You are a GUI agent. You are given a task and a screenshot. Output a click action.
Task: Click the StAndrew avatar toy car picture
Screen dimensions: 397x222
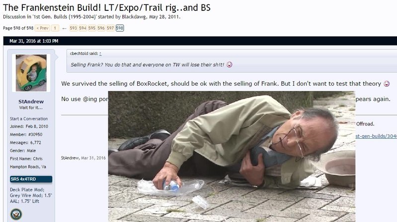pyautogui.click(x=31, y=73)
